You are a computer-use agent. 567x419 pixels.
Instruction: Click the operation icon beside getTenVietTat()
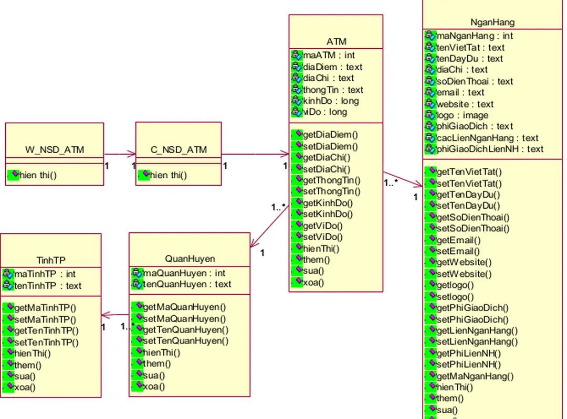pyautogui.click(x=431, y=171)
